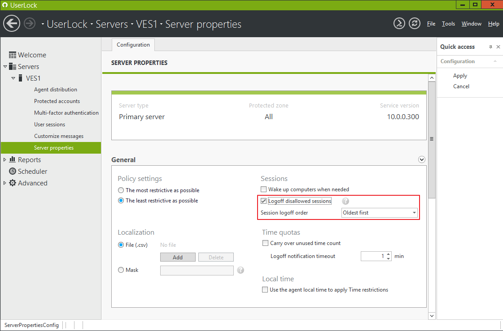
Task: Select The most restrictive as possible
Action: (121, 190)
